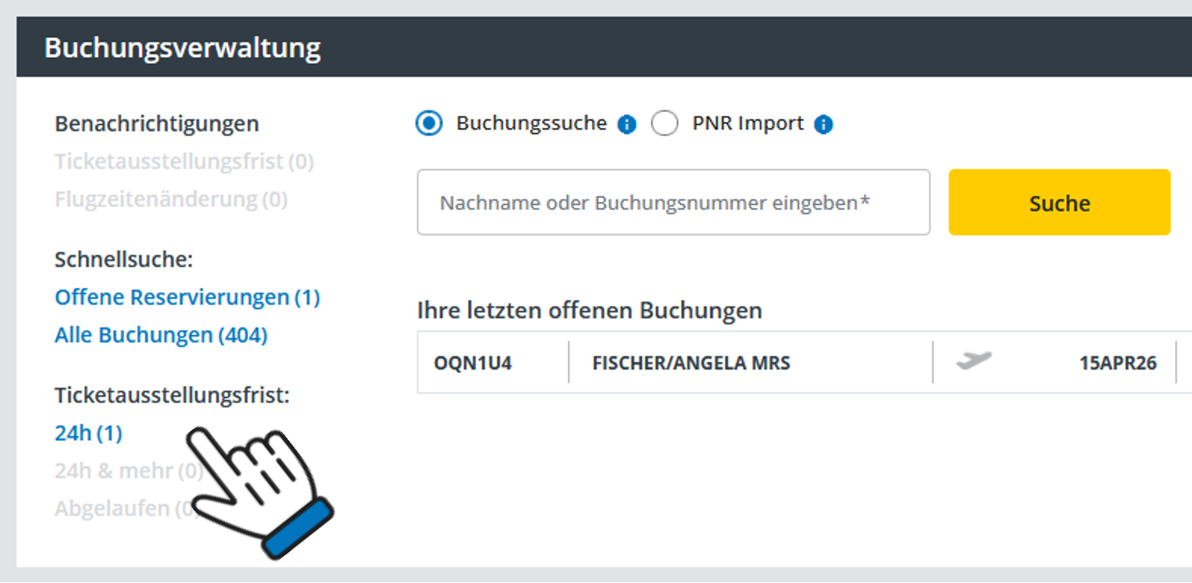The height and width of the screenshot is (583, 1192).
Task: Open booking number OQN1U4
Action: [x=473, y=363]
